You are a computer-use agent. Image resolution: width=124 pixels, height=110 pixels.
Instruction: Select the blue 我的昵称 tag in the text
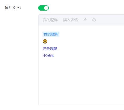[51, 34]
